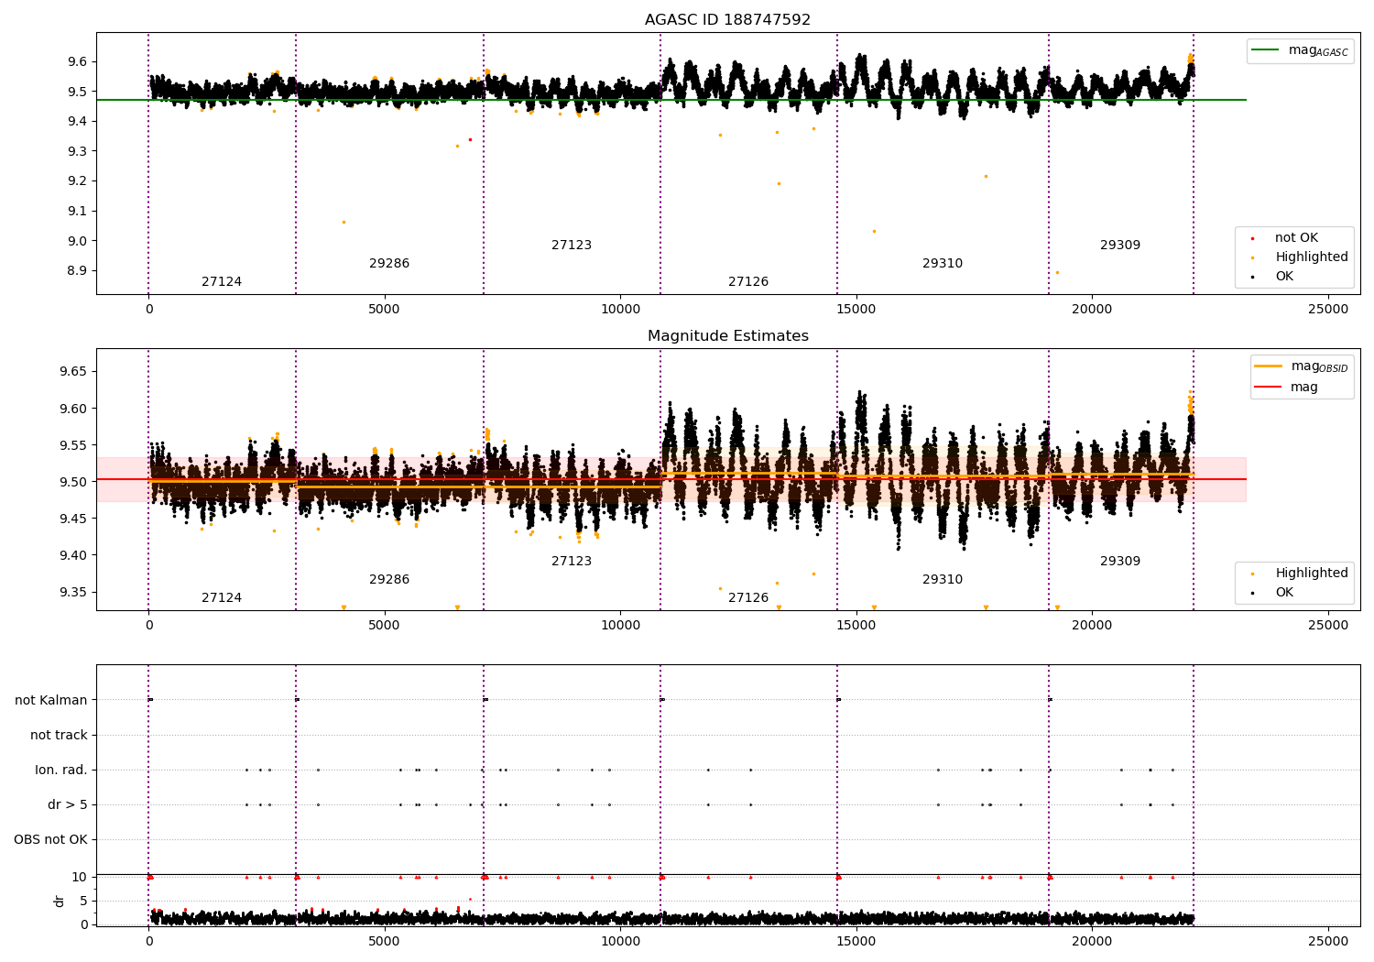
Task: Click the "dr > 5" row label
Action: (68, 804)
